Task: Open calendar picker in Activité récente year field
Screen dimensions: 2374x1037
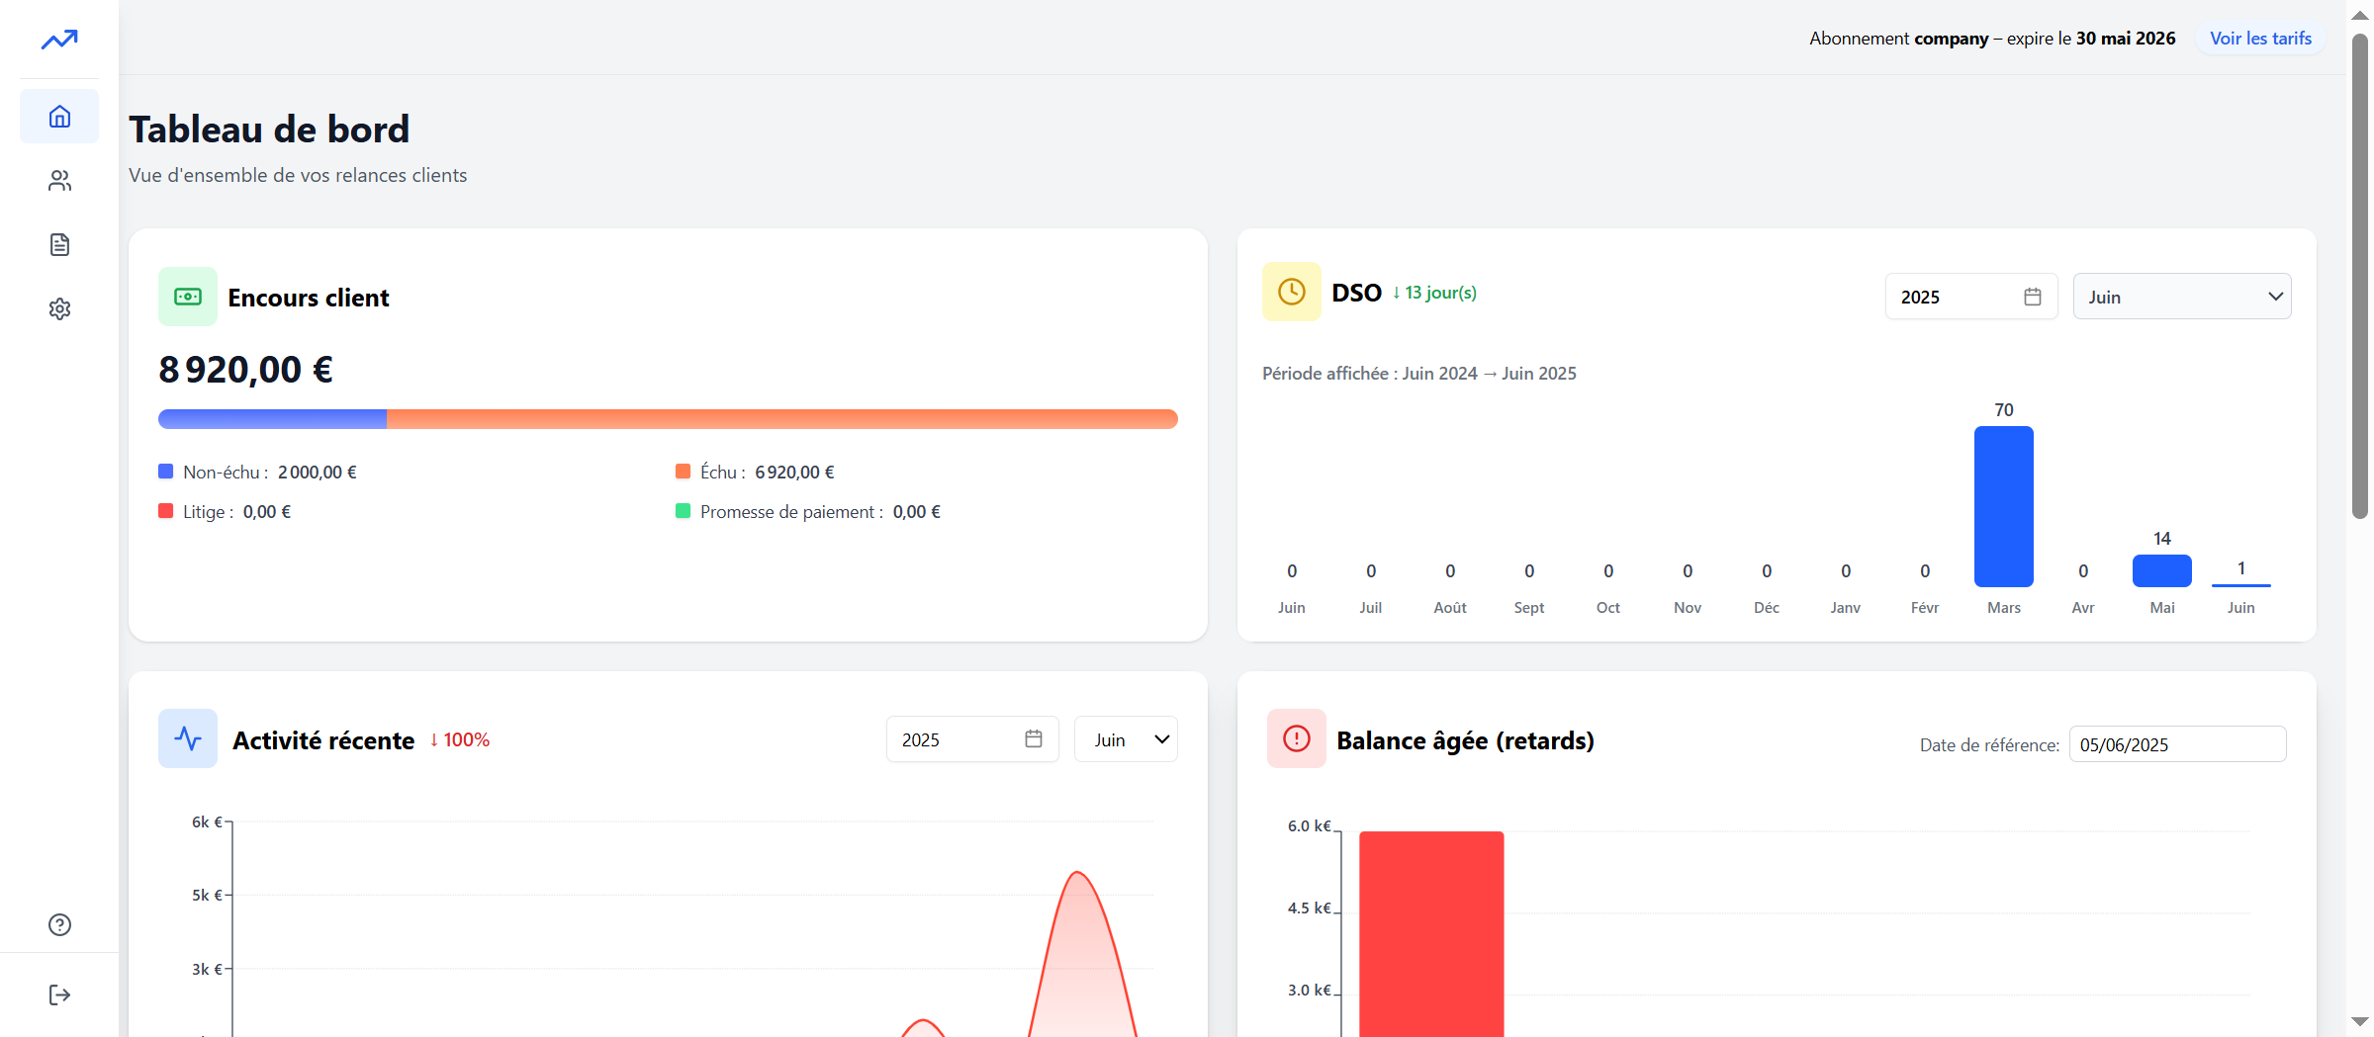Action: [x=1034, y=738]
